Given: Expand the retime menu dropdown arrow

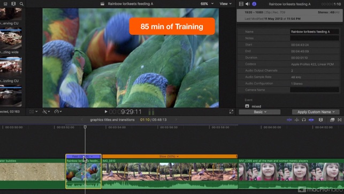Looking at the screenshot, I should click(x=60, y=111).
